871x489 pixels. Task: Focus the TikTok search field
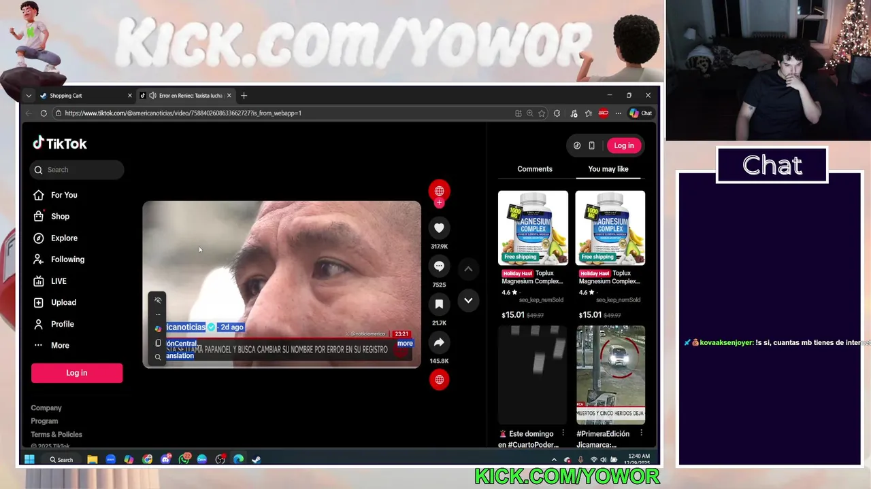pyautogui.click(x=77, y=170)
